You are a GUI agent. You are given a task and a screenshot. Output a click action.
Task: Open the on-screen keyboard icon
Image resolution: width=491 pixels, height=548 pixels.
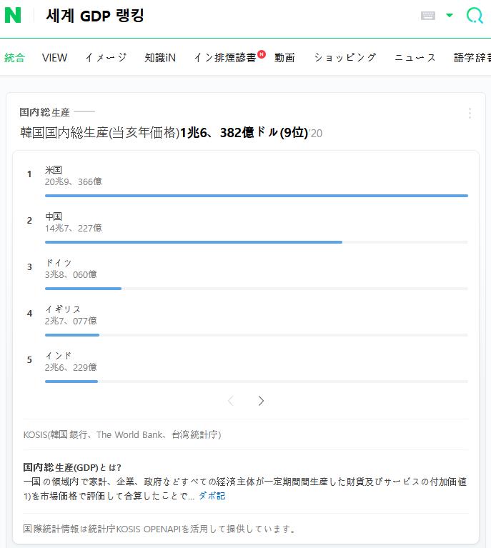tap(427, 16)
